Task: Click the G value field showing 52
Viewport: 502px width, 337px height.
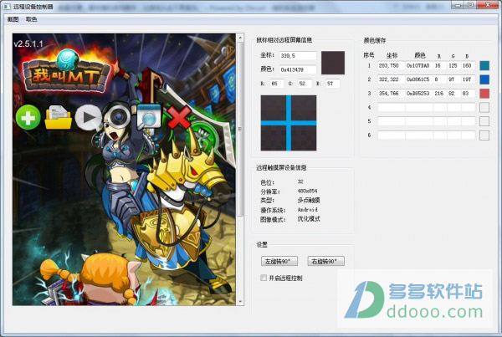Action: coord(305,84)
